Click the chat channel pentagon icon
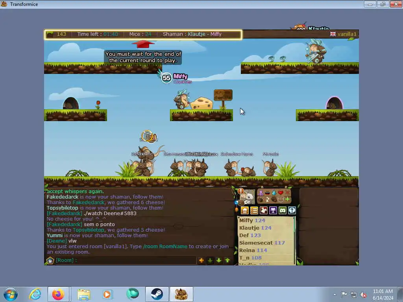The width and height of the screenshot is (403, 302). (x=50, y=260)
